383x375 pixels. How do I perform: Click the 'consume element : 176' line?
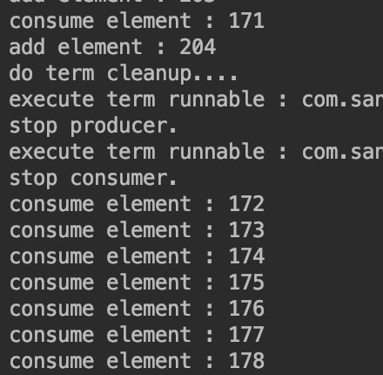[x=137, y=309]
